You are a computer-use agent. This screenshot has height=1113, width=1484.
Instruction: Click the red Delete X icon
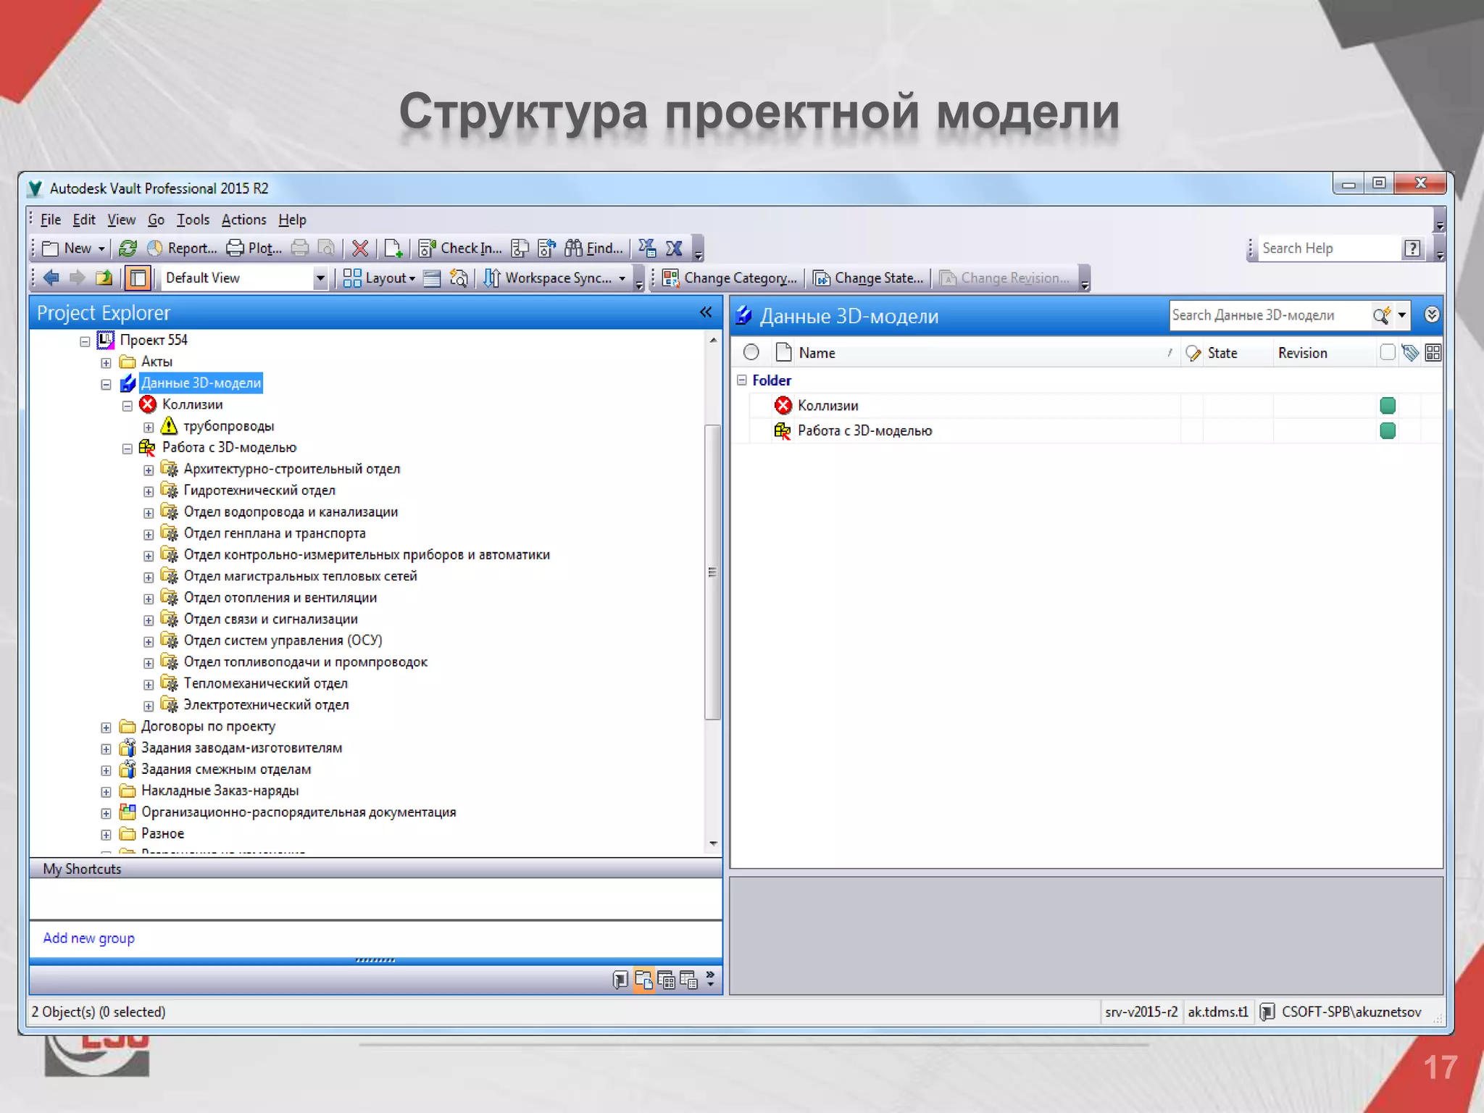click(x=359, y=249)
